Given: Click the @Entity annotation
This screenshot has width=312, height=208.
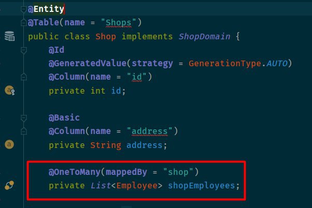Looking at the screenshot, I should [46, 9].
